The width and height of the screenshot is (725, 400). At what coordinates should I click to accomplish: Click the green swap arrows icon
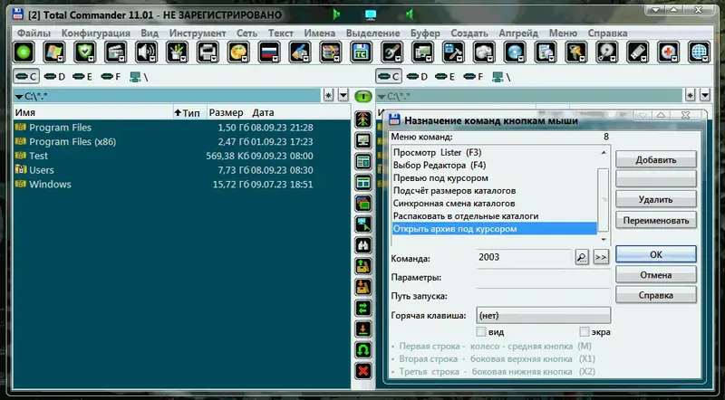click(363, 308)
